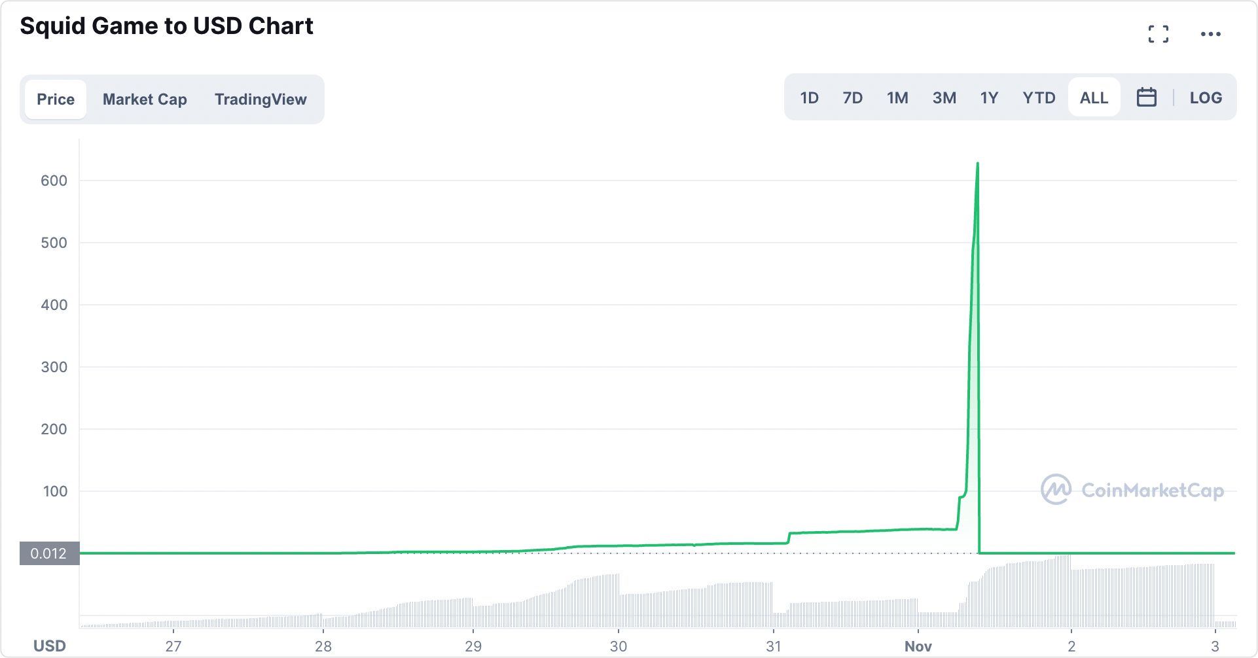The image size is (1258, 658).
Task: Select the 1D time range
Action: [x=809, y=97]
